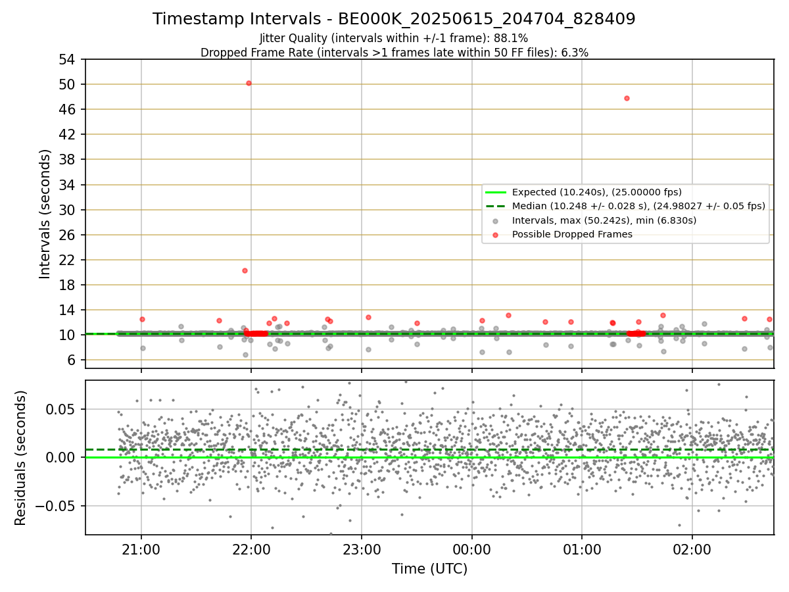
Task: Click the "Time (UTC)" x-axis label
Action: pos(430,569)
